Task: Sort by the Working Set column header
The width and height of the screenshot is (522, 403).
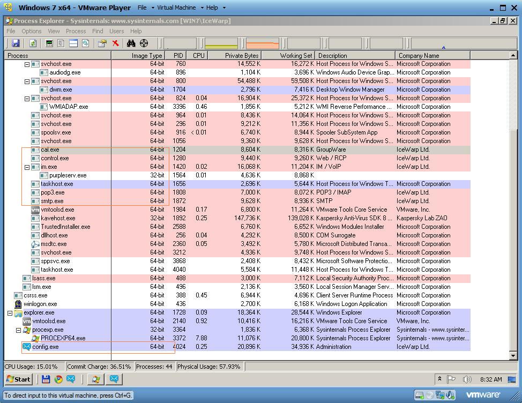Action: point(288,56)
